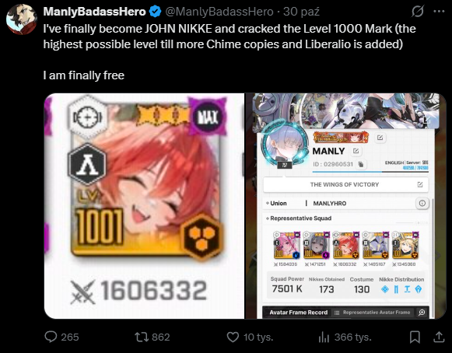452x353 pixels.
Task: Copy the player ID with copy icon
Action: coord(361,164)
